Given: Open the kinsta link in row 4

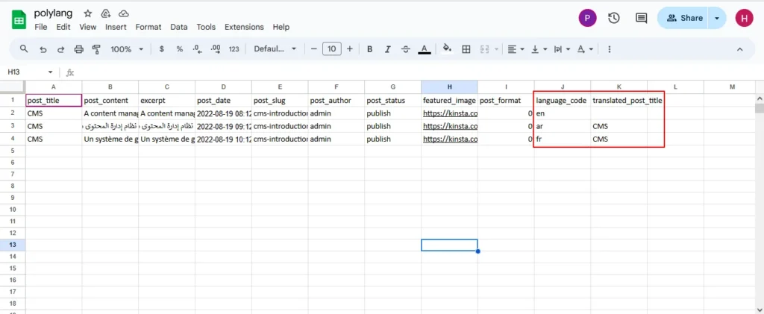Looking at the screenshot, I should point(450,139).
